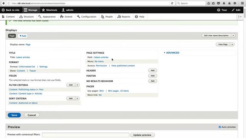
Task: Open the Configuration wrench menu
Action: coord(86,16)
